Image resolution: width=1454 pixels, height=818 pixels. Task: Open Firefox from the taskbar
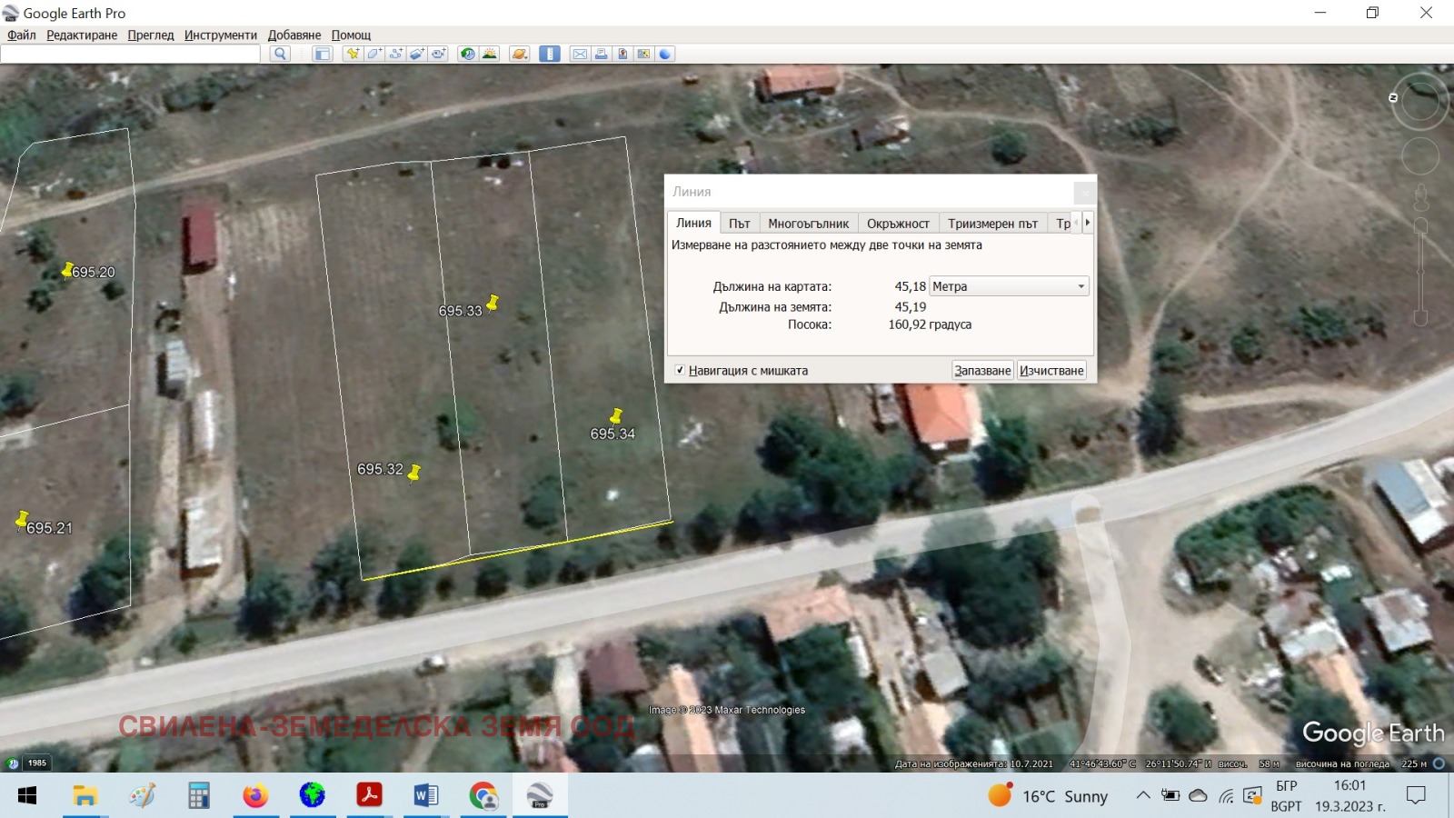click(255, 796)
